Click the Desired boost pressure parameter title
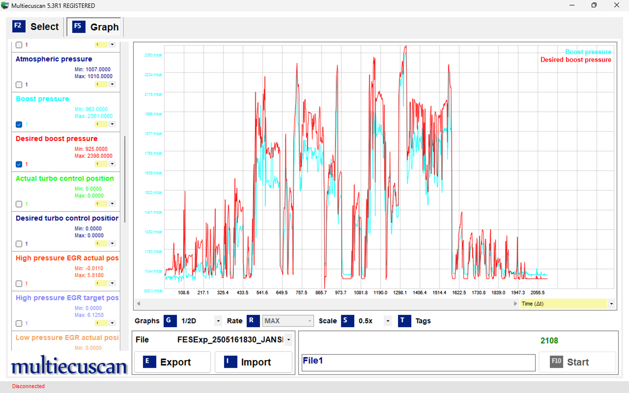The height and width of the screenshot is (393, 629). tap(57, 139)
